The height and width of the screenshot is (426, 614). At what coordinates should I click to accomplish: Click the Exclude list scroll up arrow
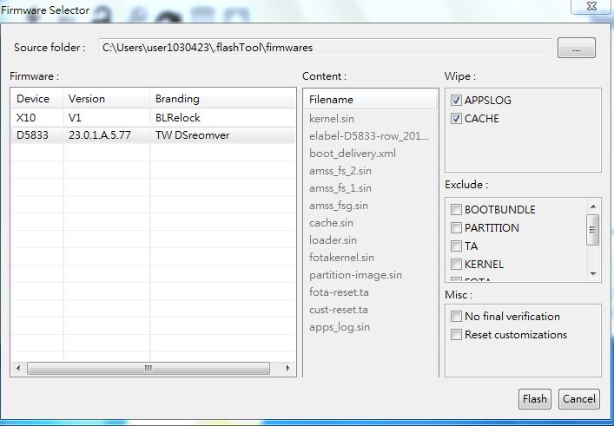click(x=593, y=206)
